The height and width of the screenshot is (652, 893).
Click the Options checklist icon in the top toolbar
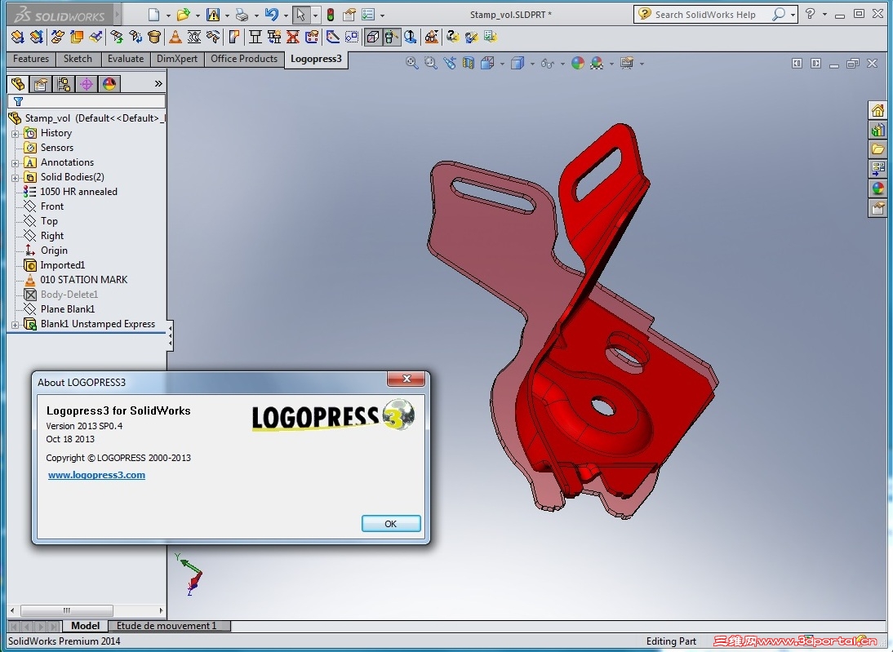pyautogui.click(x=368, y=14)
